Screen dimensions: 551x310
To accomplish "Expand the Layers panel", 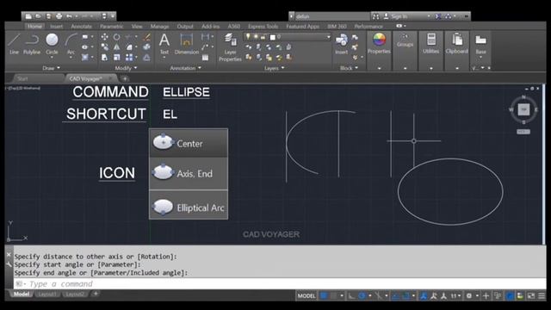I will coord(274,68).
